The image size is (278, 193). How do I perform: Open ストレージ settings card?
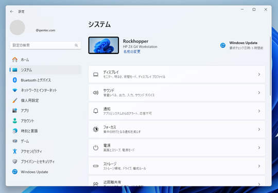pyautogui.click(x=177, y=166)
